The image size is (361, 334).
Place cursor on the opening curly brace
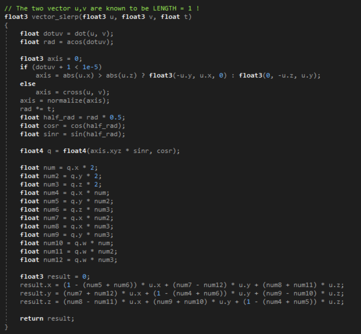[x=6, y=25]
